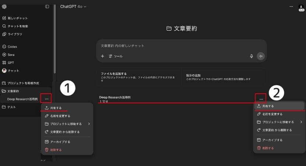Select the 文章要約 project folder in sidebar
Viewport: 306px width, 166px height.
coord(10,91)
